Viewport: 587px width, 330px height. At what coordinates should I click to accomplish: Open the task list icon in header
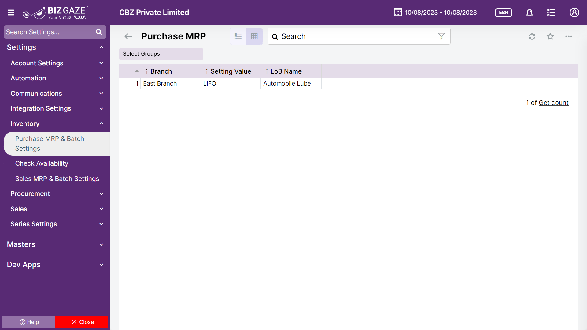(551, 13)
